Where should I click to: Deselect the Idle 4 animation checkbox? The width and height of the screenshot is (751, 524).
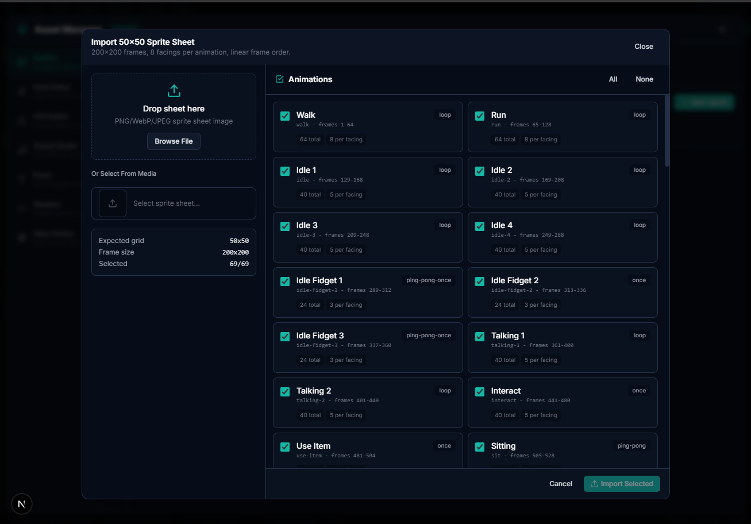click(480, 226)
